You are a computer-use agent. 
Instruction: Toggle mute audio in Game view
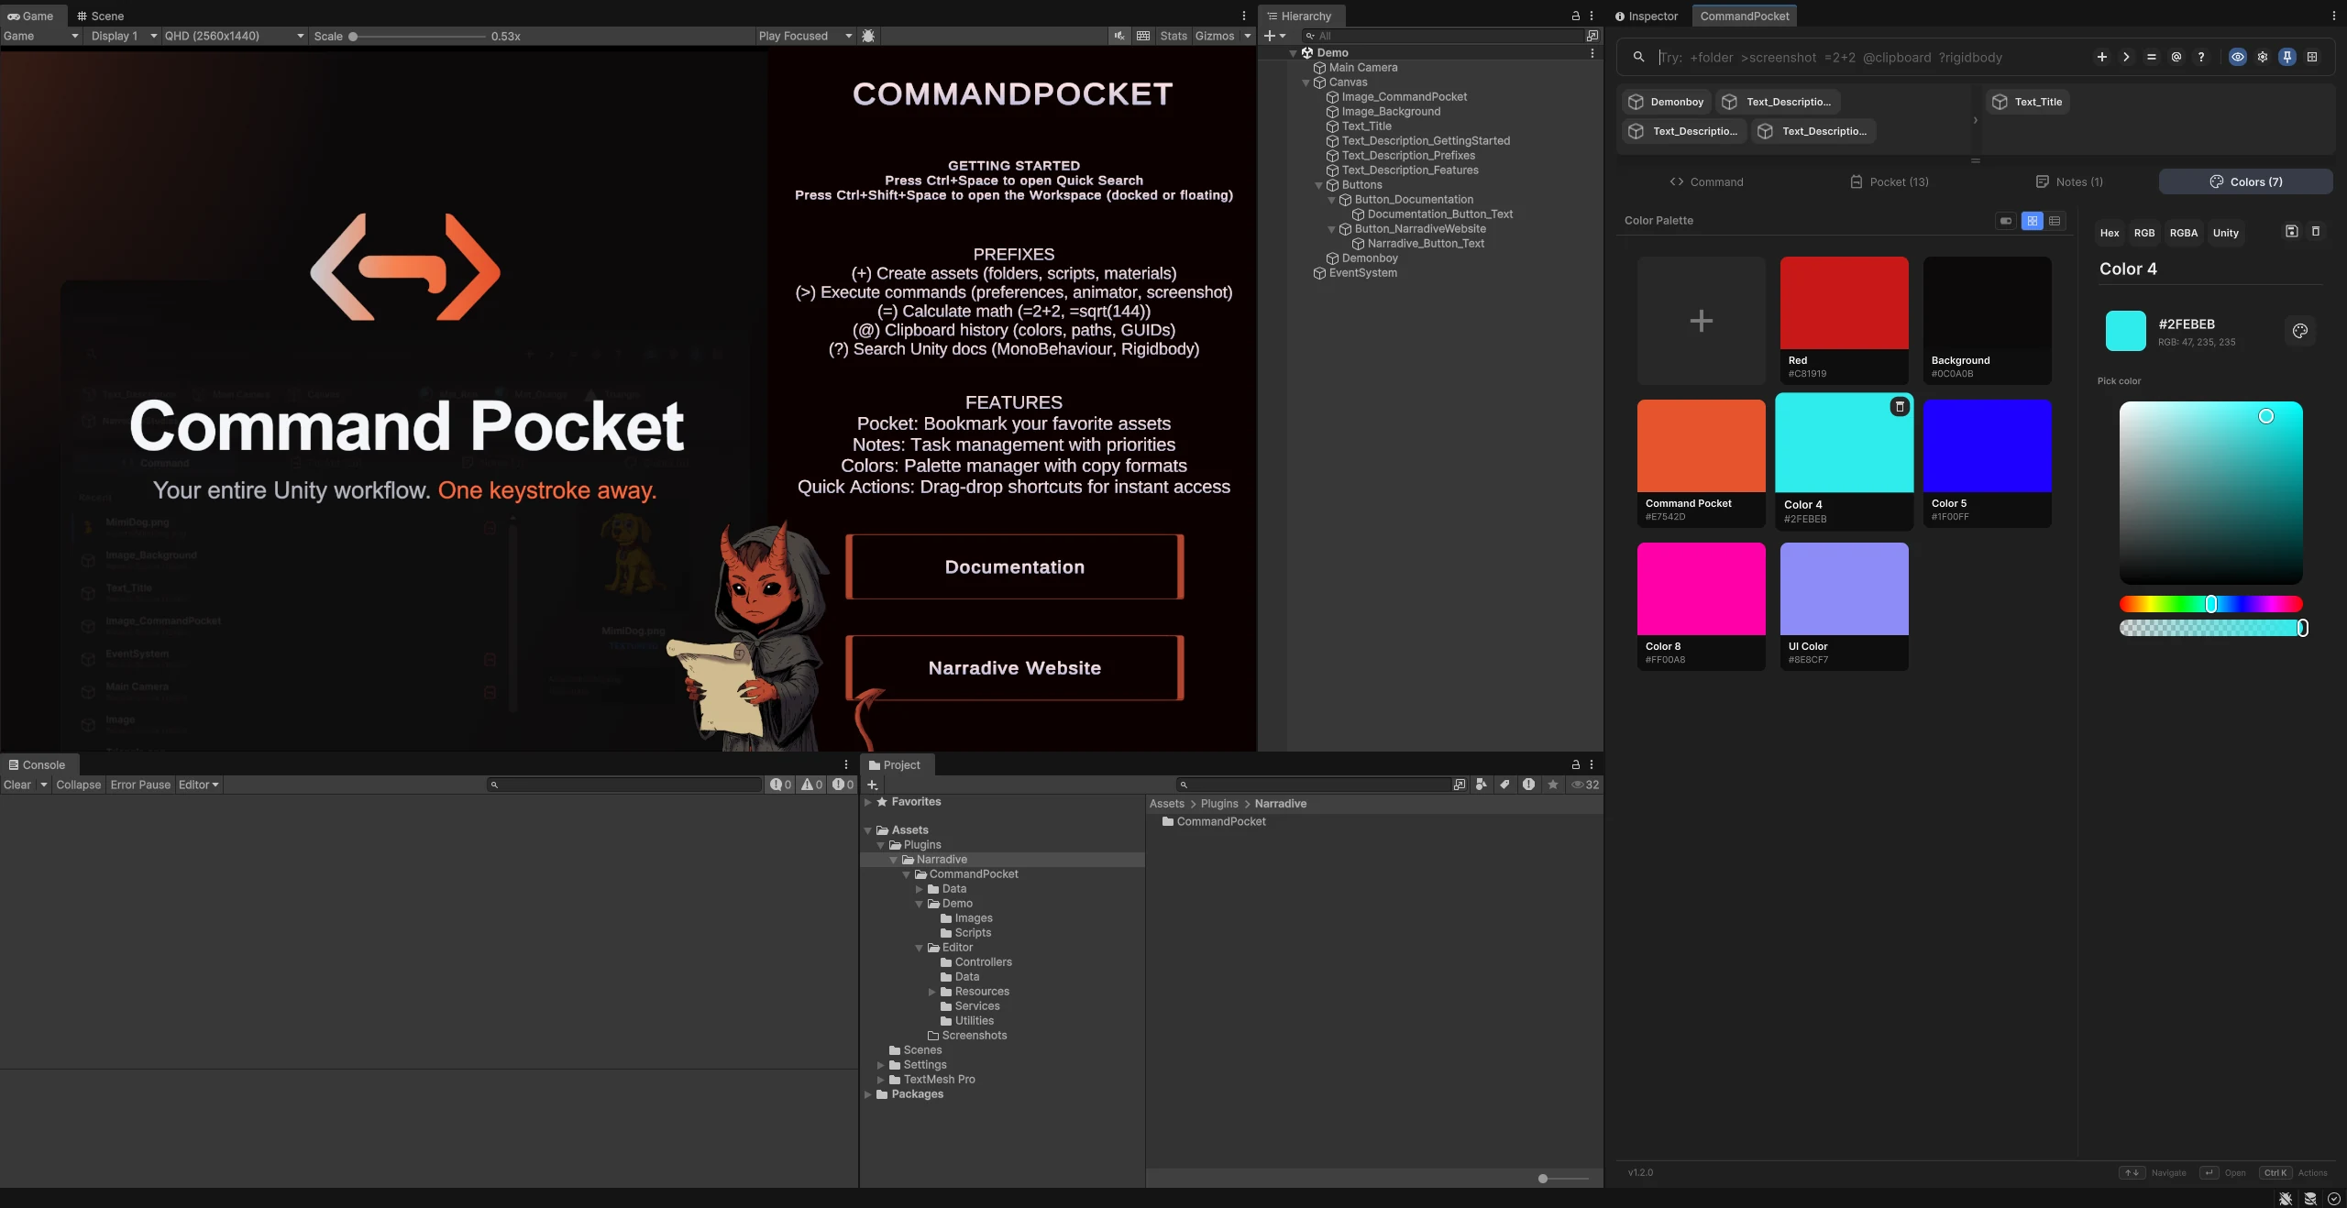[x=1119, y=36]
